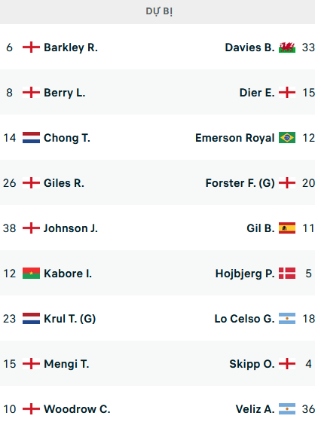
Task: Select substitute Woodrow C.
Action: point(77,409)
